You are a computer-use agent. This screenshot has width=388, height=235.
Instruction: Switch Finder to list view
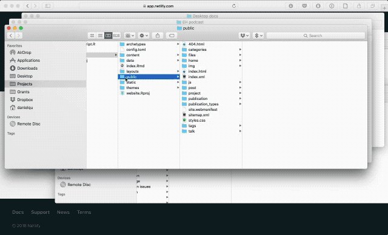click(x=100, y=36)
